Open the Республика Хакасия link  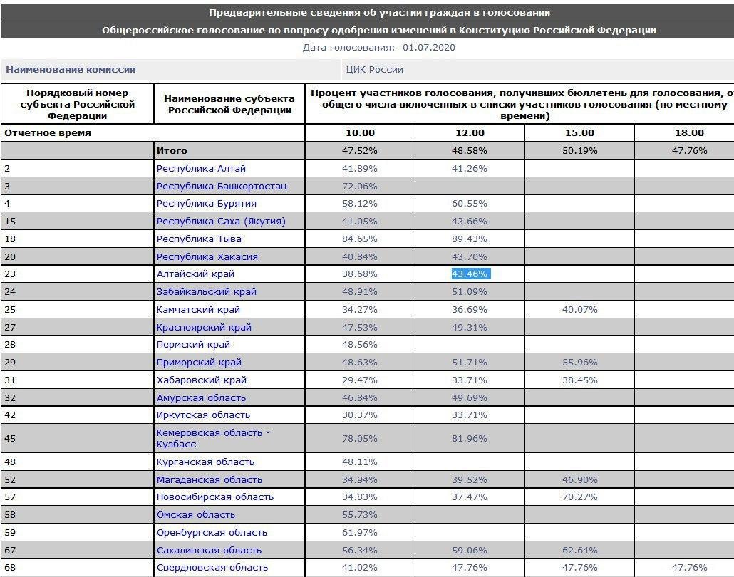(207, 257)
